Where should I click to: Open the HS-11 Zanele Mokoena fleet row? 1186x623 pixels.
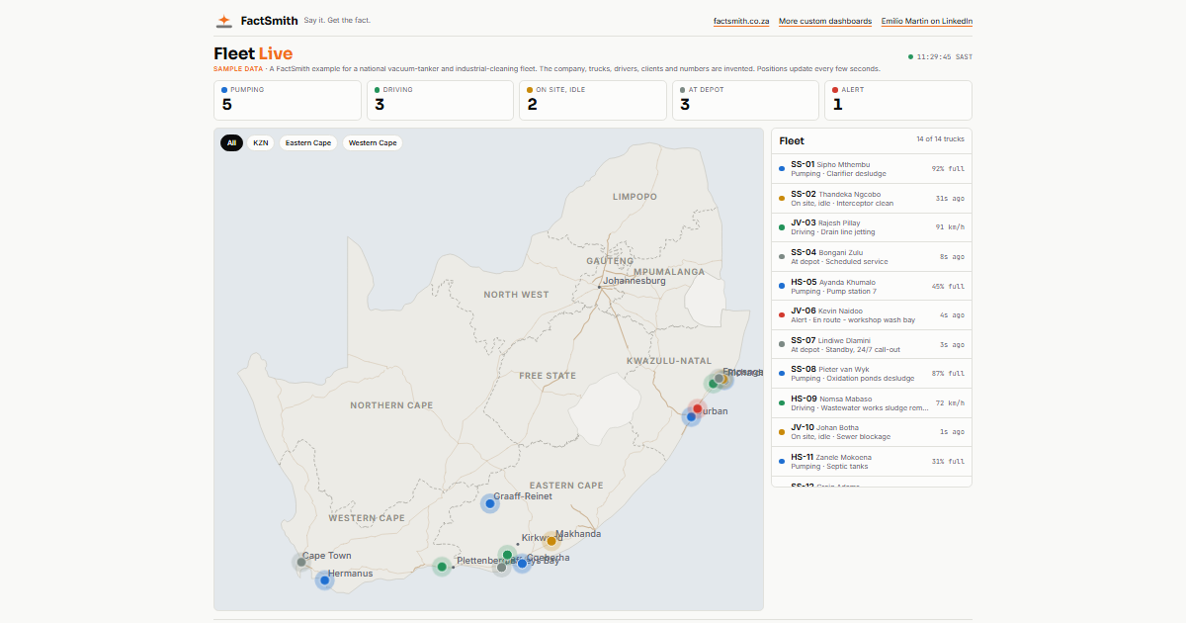tap(872, 461)
